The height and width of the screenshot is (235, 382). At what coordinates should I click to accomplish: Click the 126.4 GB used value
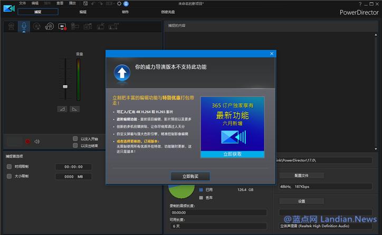click(245, 190)
